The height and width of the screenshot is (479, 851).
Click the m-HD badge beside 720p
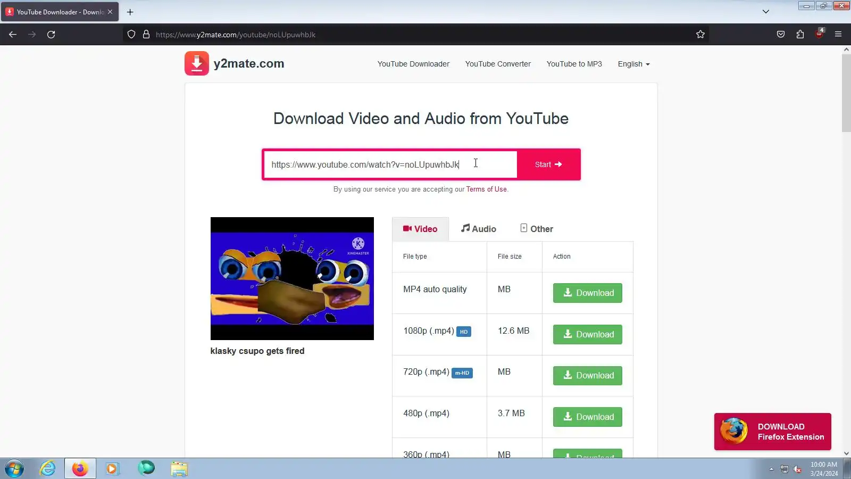(x=462, y=373)
